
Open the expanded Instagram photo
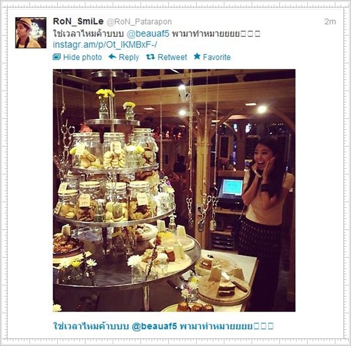pos(174,190)
